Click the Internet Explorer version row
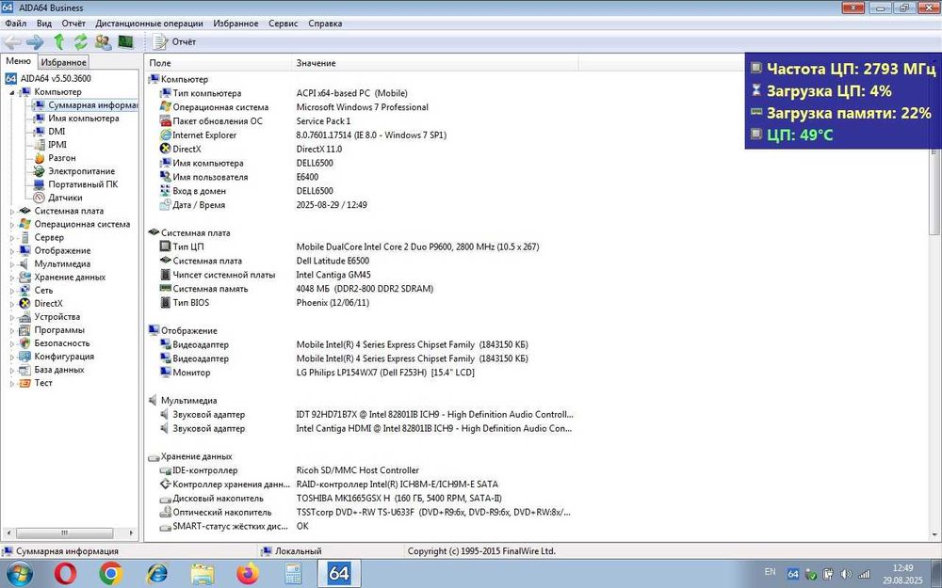This screenshot has height=588, width=942. (x=302, y=135)
